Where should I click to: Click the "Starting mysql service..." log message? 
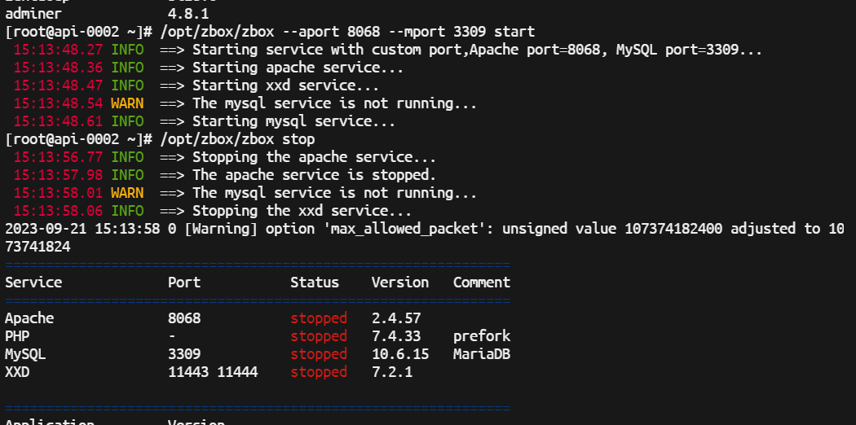click(293, 121)
